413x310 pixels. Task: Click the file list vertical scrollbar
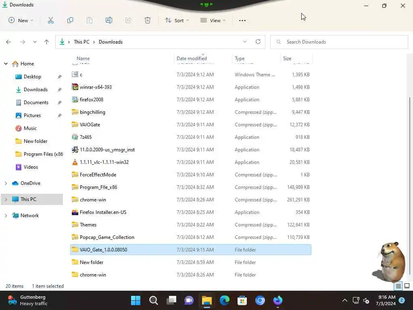(x=410, y=186)
